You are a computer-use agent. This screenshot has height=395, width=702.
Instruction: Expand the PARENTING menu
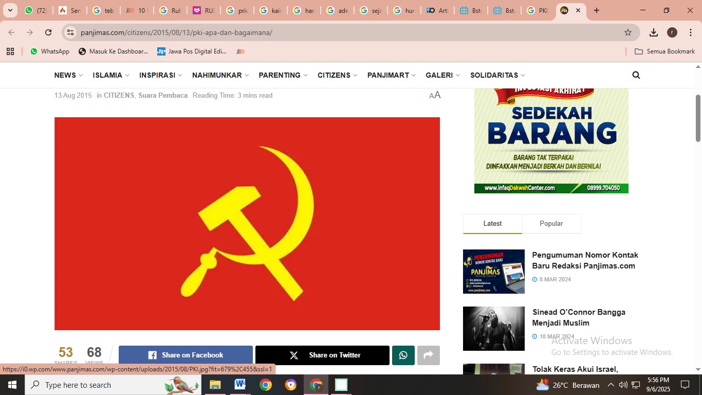coord(283,75)
